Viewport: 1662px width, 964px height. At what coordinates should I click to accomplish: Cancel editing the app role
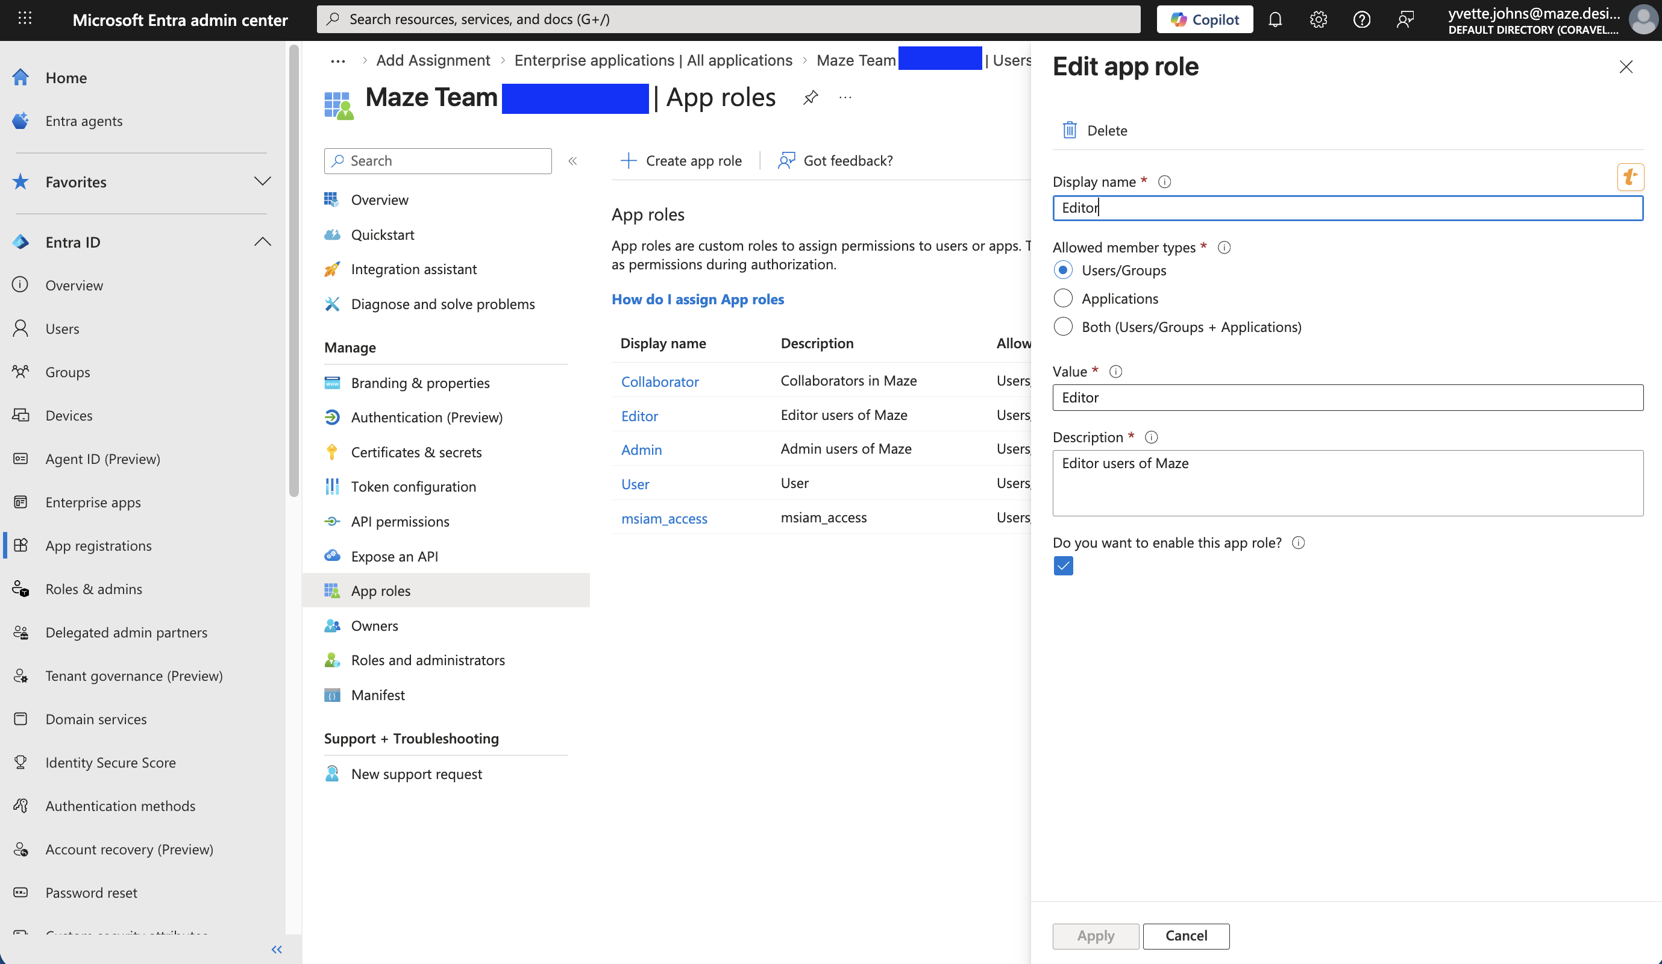1186,936
